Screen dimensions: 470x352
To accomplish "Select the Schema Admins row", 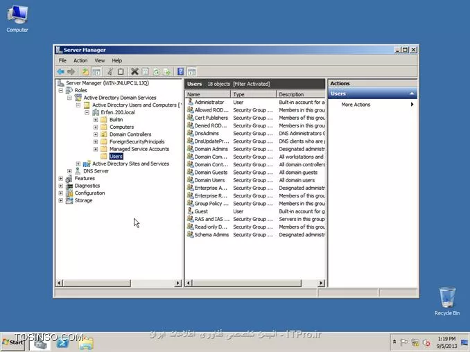I will click(256, 235).
